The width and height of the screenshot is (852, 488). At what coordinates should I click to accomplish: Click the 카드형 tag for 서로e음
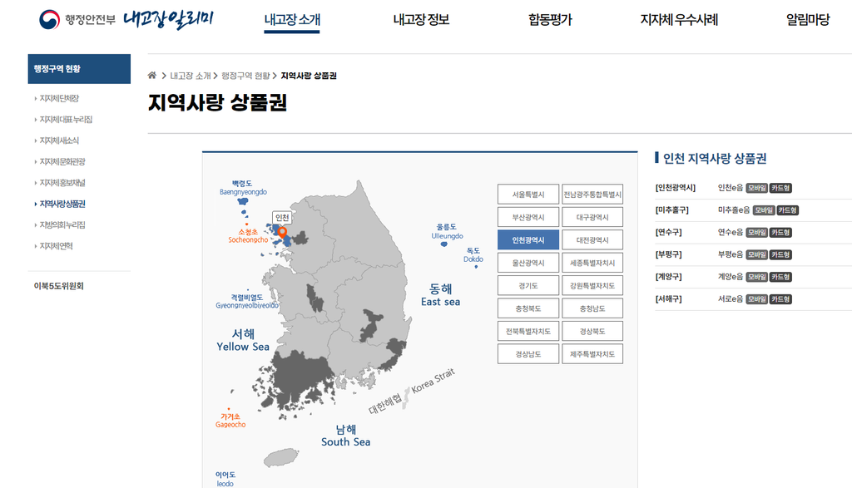(x=780, y=299)
